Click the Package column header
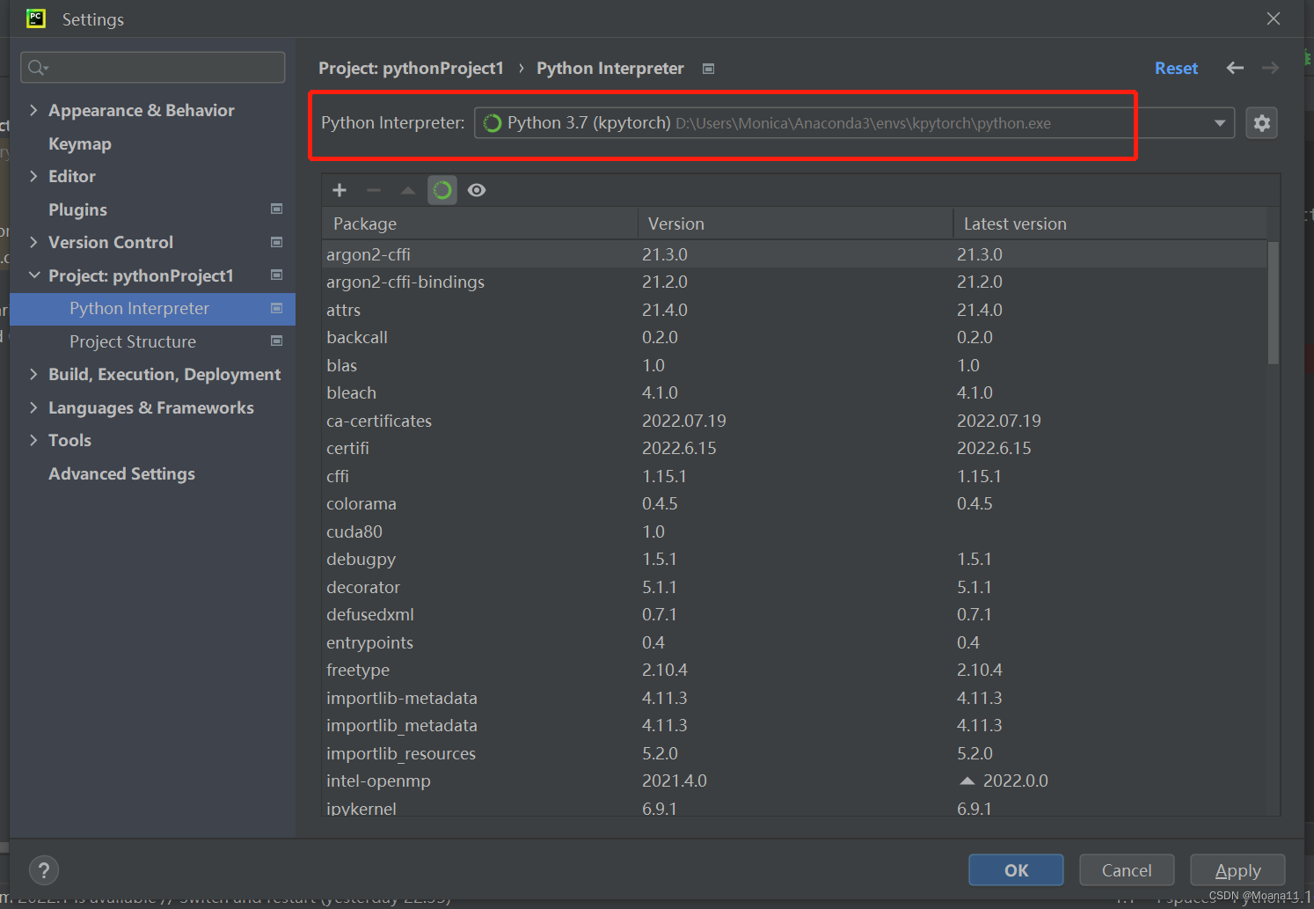 pos(480,224)
